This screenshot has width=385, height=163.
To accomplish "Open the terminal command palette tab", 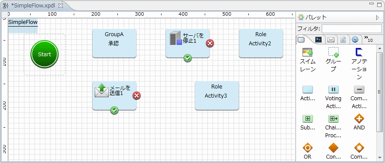I will [x=319, y=39].
